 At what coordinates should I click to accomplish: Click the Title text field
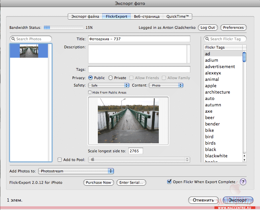(139, 39)
